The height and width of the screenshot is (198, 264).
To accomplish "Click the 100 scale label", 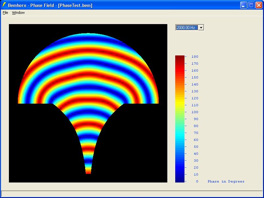I will point(195,112).
